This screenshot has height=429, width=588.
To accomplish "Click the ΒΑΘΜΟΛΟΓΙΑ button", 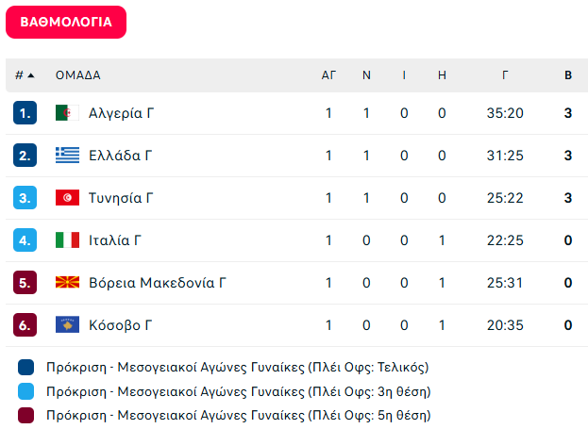I will (66, 22).
